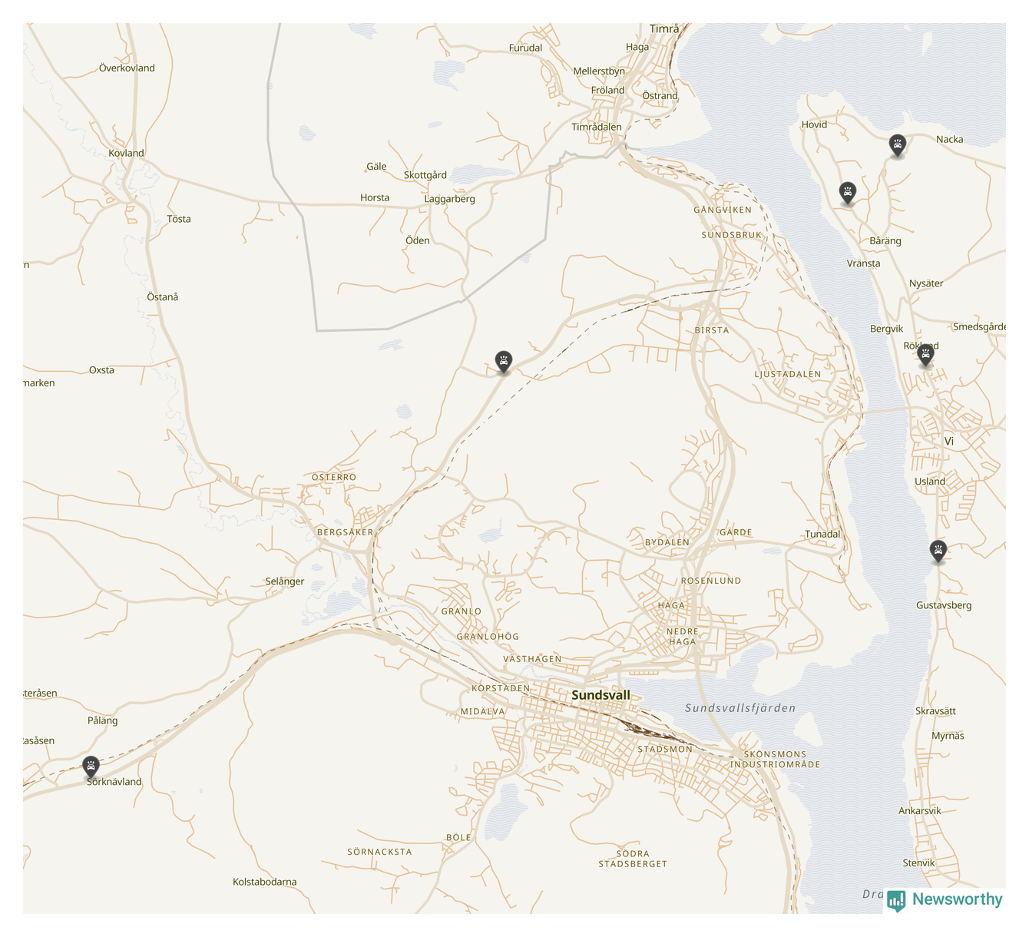
Task: Click the Överkovland place label
Action: point(127,68)
